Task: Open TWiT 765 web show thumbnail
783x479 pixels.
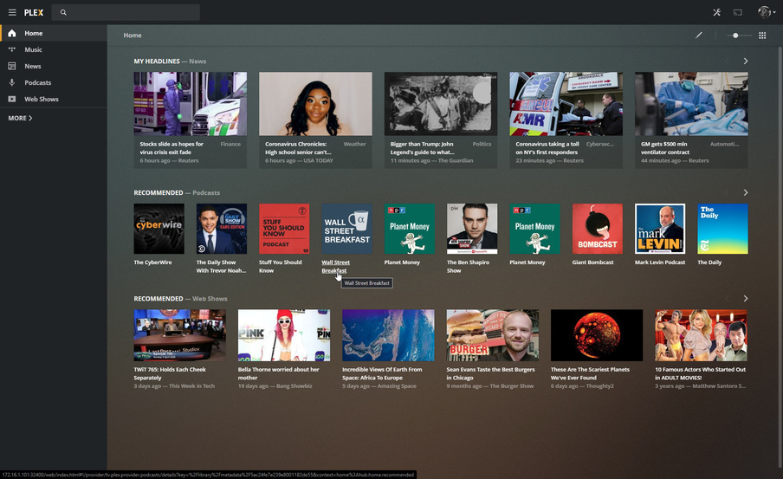Action: point(179,335)
